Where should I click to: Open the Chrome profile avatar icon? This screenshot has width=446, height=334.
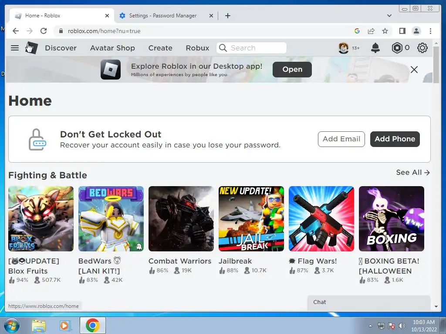click(416, 31)
